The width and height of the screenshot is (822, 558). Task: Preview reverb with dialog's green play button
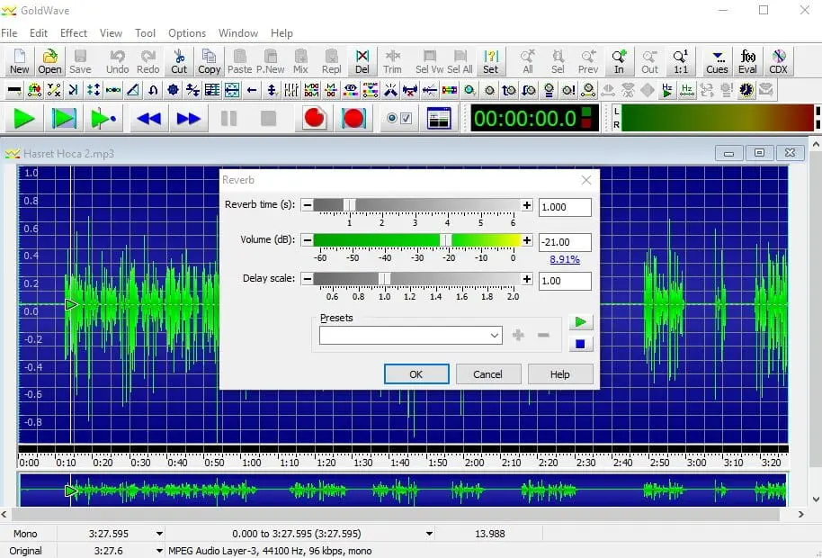(580, 322)
